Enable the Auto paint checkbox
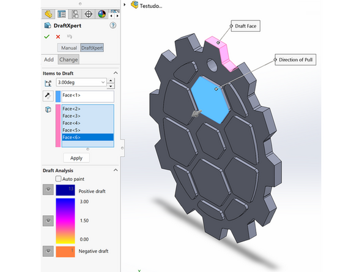Viewport: 362px width, 272px height. (x=59, y=179)
